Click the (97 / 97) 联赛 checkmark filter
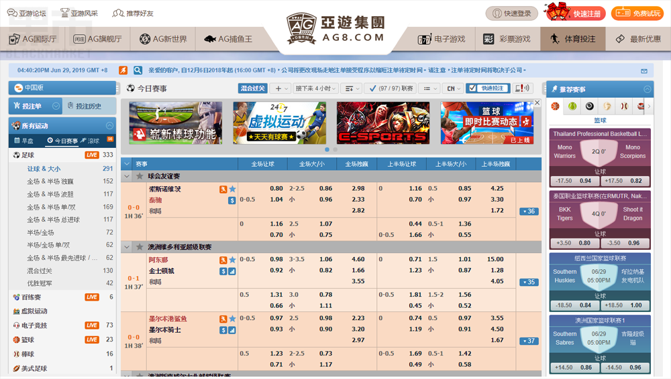Screen dimensions: 671x379 pos(390,88)
